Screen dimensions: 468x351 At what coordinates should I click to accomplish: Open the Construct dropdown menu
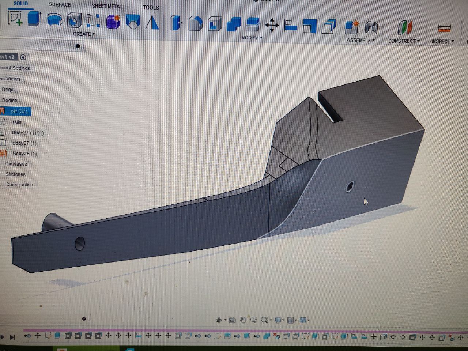click(404, 41)
